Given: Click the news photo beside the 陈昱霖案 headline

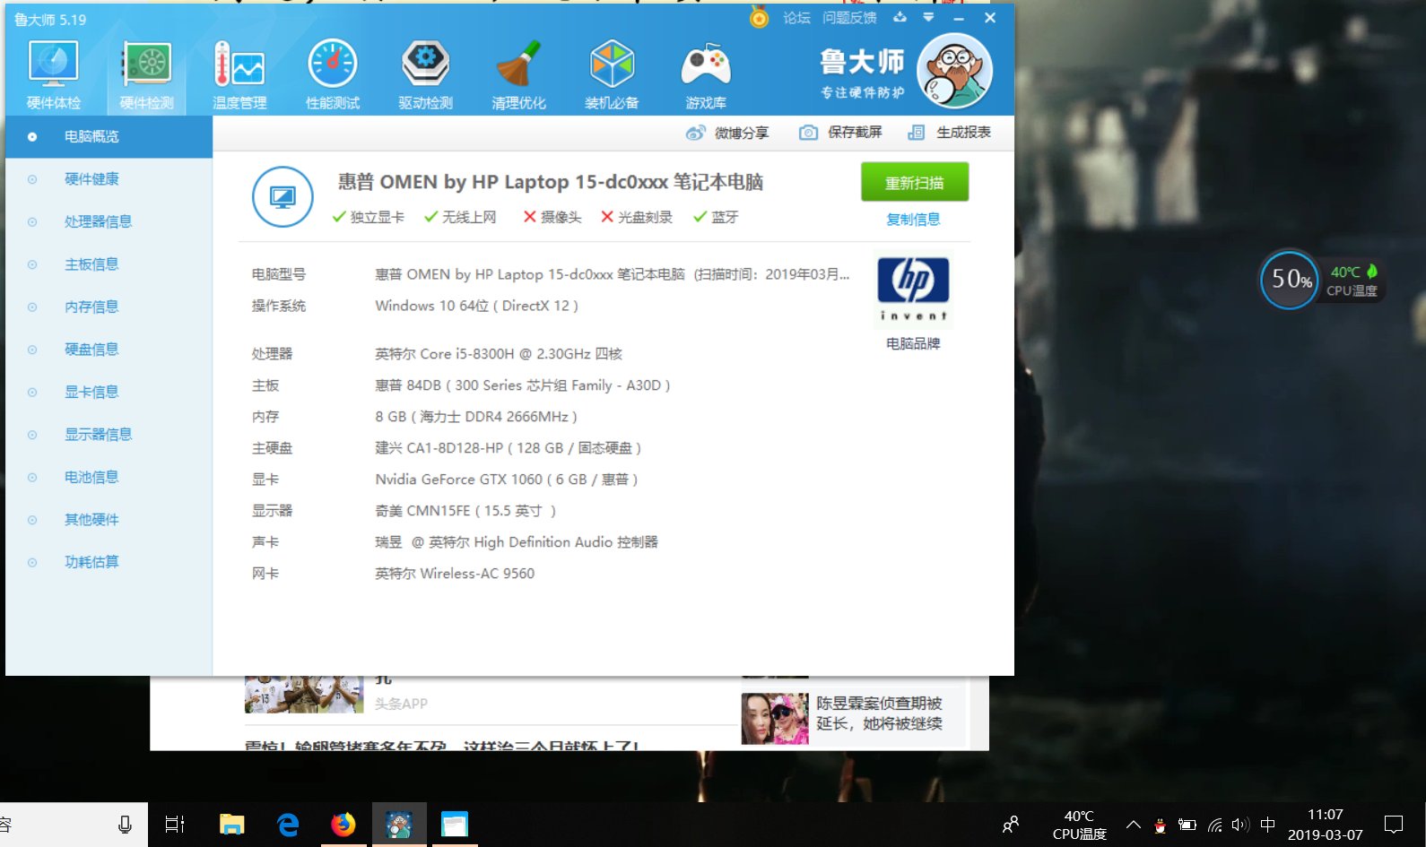Looking at the screenshot, I should [775, 718].
